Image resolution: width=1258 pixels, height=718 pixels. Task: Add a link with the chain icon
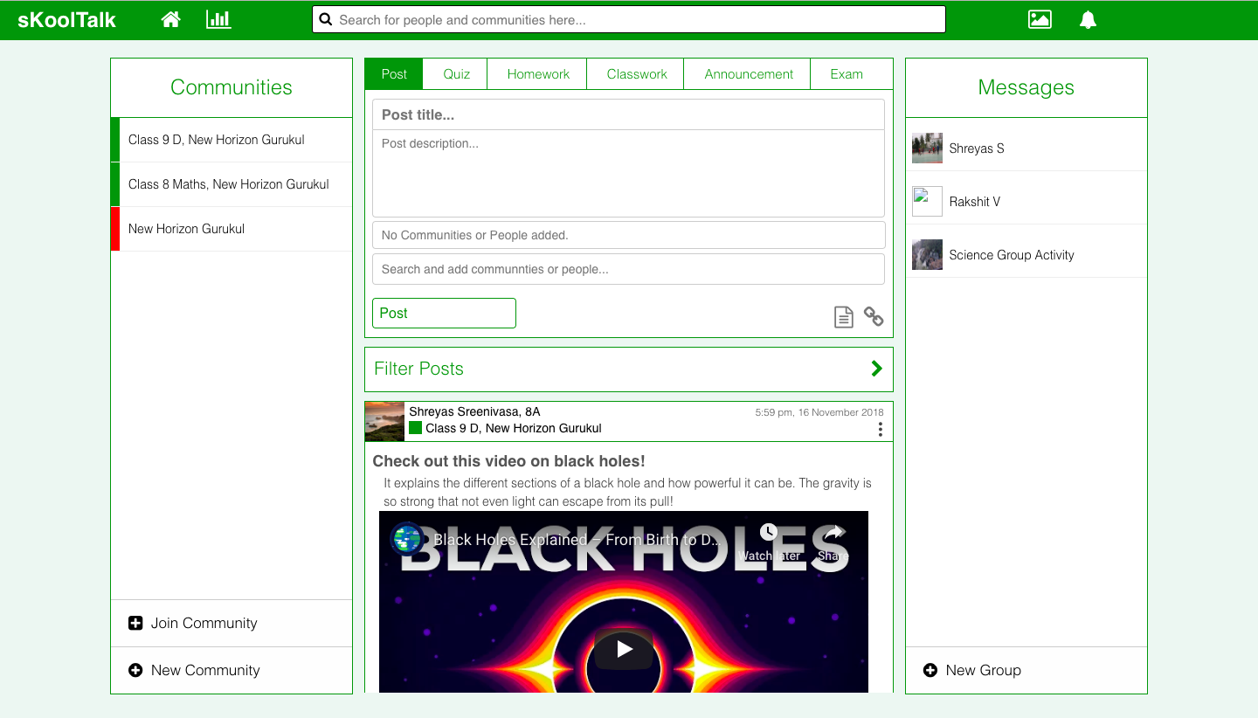[x=874, y=316]
